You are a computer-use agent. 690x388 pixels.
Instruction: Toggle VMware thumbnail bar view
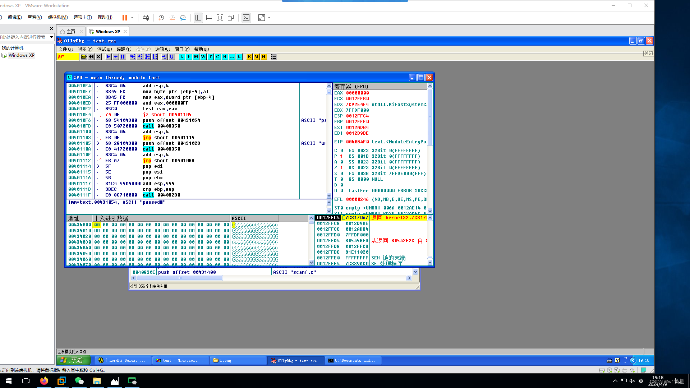(209, 18)
